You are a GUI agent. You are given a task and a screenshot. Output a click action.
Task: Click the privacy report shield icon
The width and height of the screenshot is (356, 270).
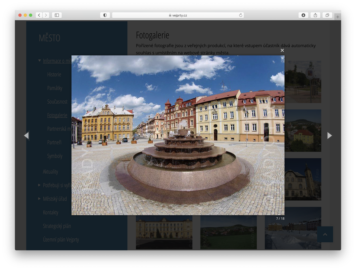click(105, 15)
